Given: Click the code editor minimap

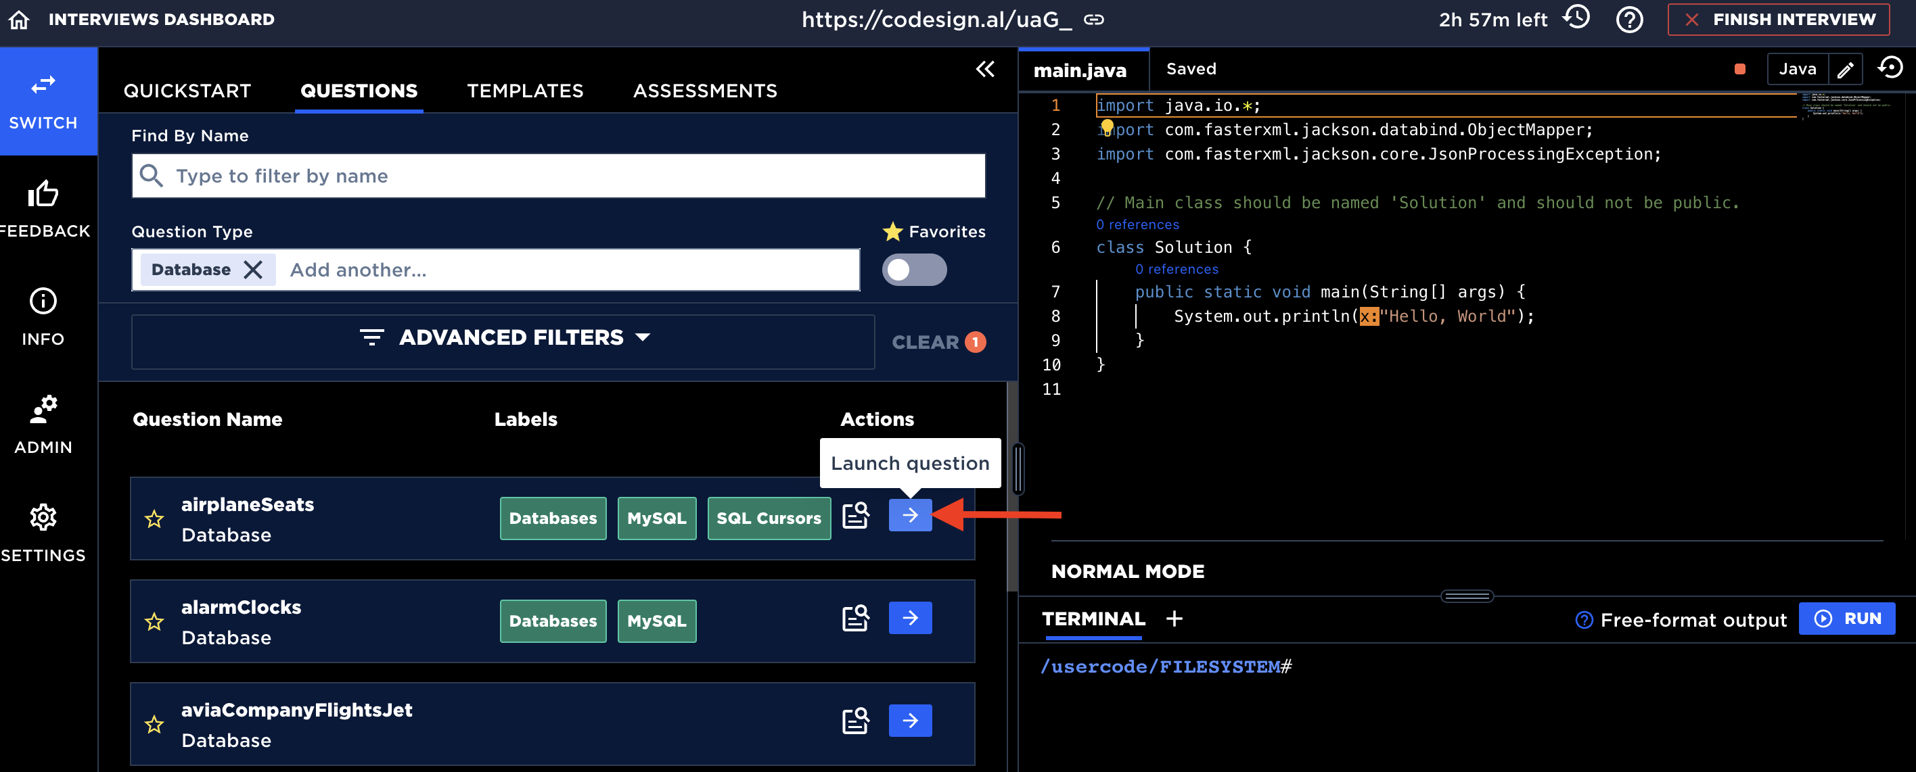Looking at the screenshot, I should tap(1846, 105).
